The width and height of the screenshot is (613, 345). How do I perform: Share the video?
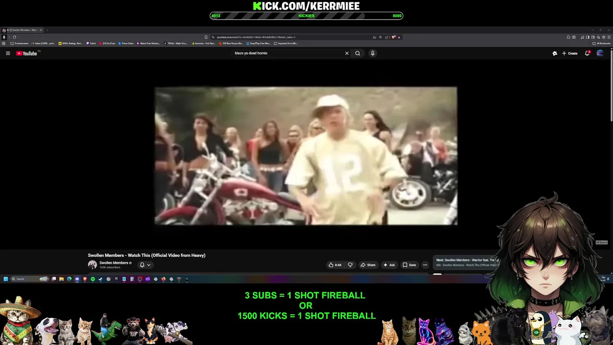click(368, 265)
